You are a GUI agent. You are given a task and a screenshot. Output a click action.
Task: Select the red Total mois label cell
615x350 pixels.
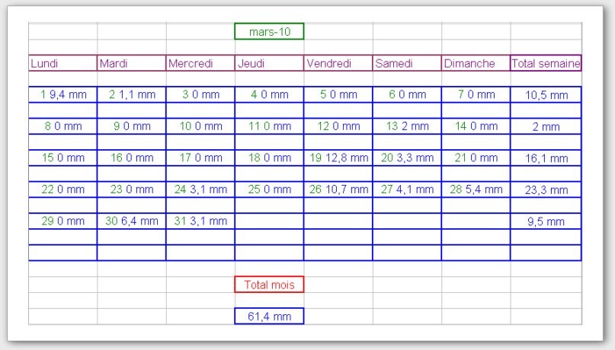269,285
